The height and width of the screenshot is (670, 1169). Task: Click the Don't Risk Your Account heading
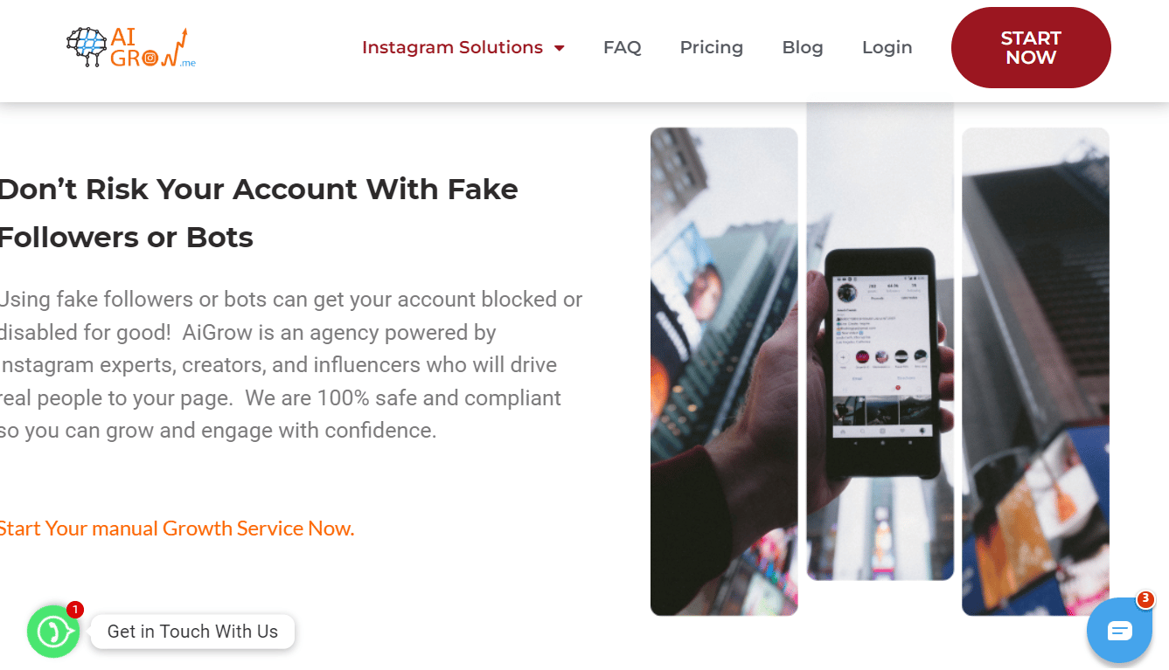click(x=259, y=213)
